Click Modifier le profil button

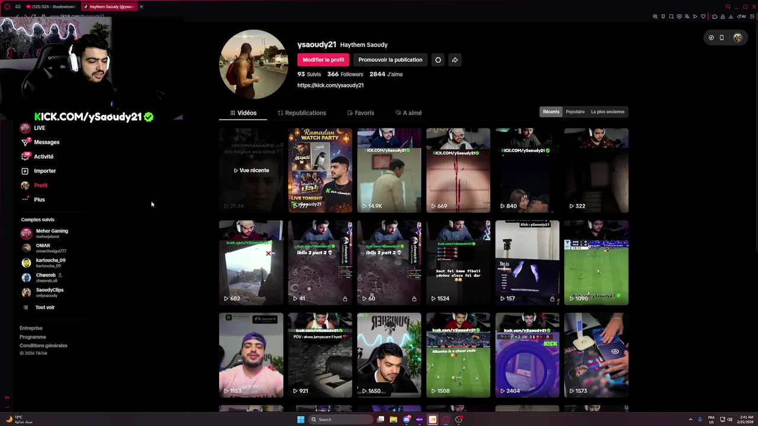(323, 60)
